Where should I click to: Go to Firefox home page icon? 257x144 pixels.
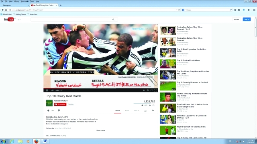click(x=249, y=10)
